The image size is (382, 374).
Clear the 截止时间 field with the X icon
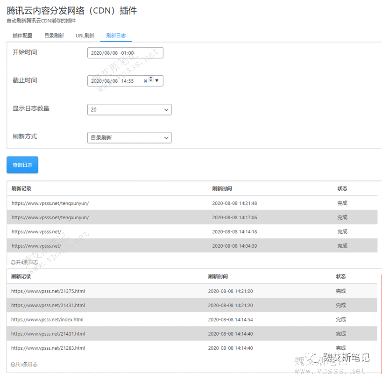pyautogui.click(x=145, y=81)
